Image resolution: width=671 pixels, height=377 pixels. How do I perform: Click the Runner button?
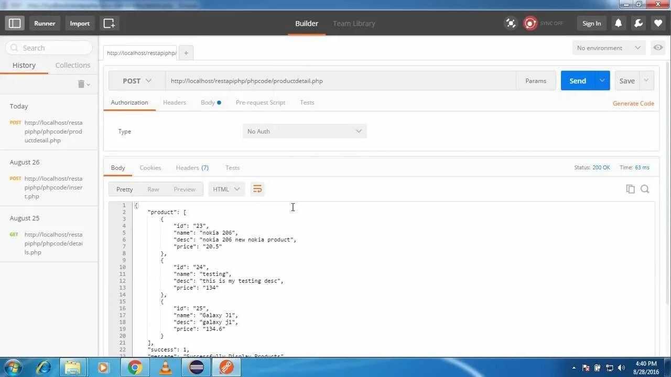pyautogui.click(x=45, y=23)
